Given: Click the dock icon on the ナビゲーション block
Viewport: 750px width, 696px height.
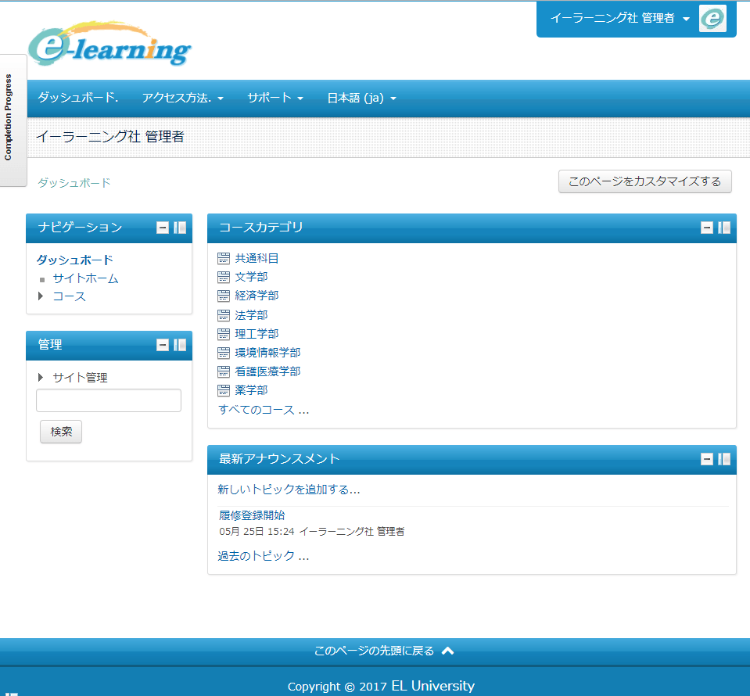Looking at the screenshot, I should [178, 228].
